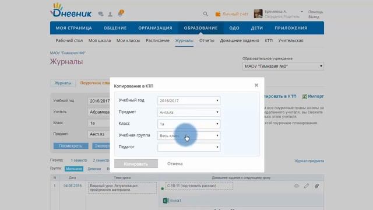The height and width of the screenshot is (210, 373).
Task: Click the МАОУ "Гимназия №0" breadcrumb
Action: click(68, 53)
